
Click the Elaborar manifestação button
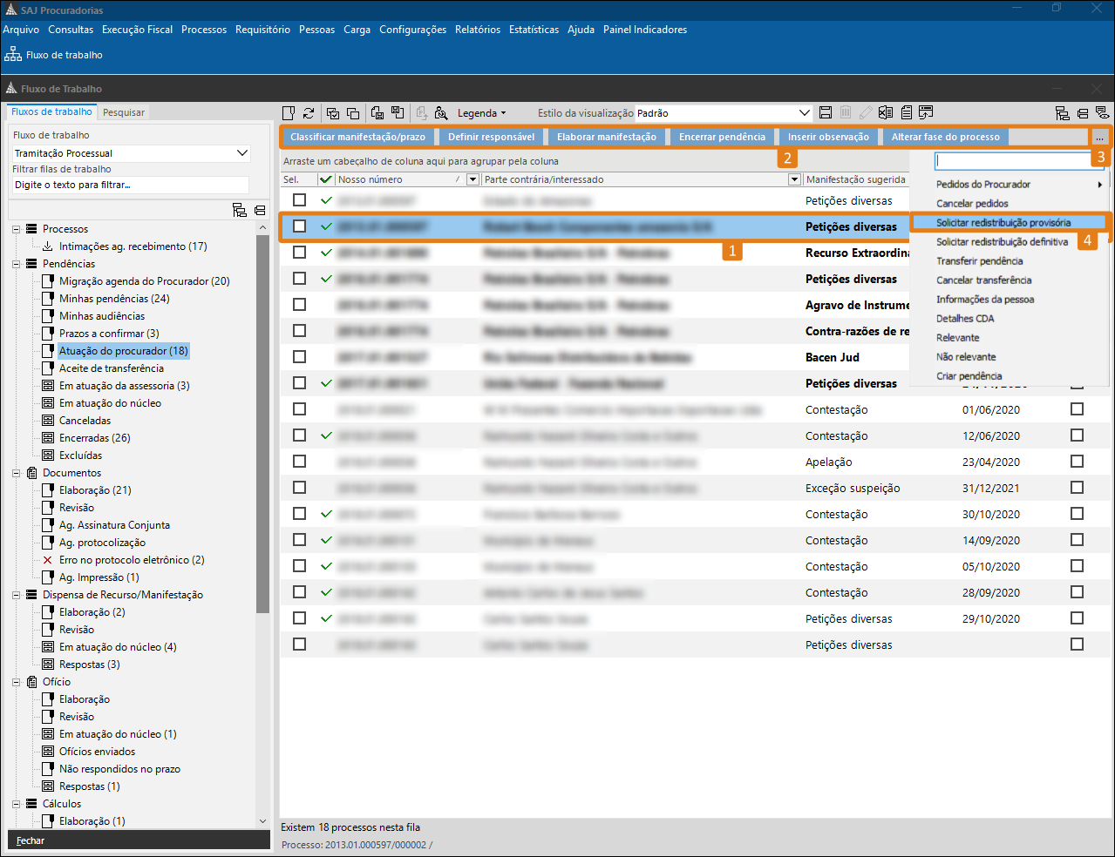(x=607, y=137)
